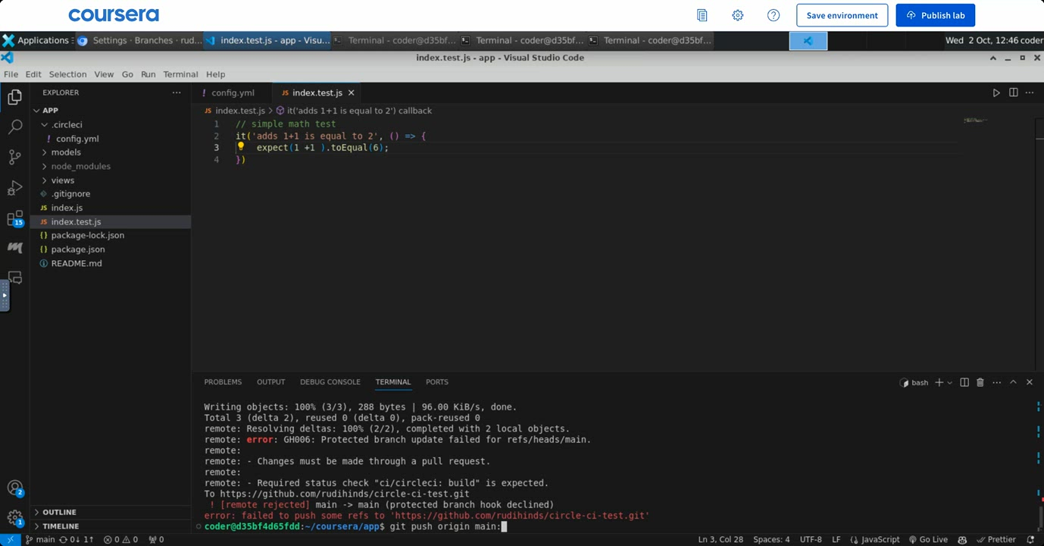The image size is (1044, 546).
Task: Open the Accounts menu icon
Action: pyautogui.click(x=14, y=488)
